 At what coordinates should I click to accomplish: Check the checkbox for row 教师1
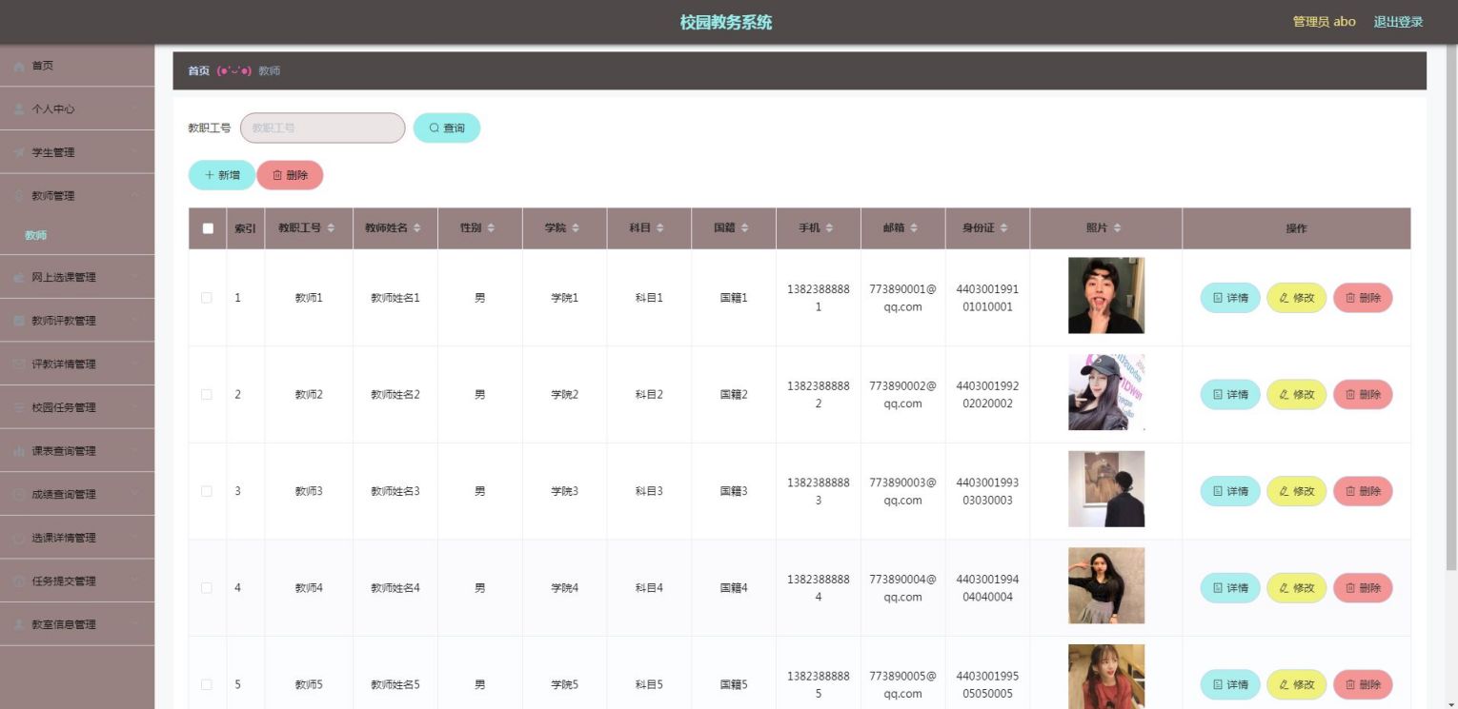click(207, 298)
